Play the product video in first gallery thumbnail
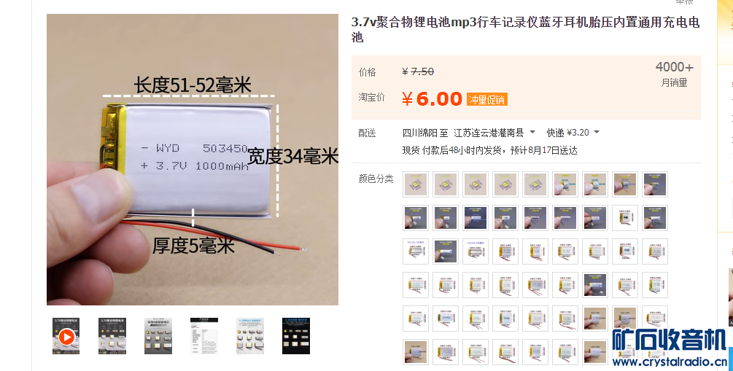 point(66,336)
